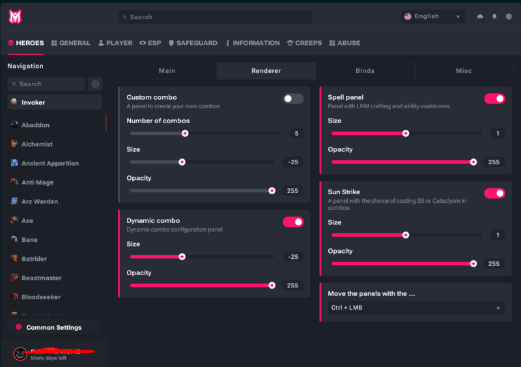Select Bloodseeker hero name
521x367 pixels.
click(x=41, y=297)
